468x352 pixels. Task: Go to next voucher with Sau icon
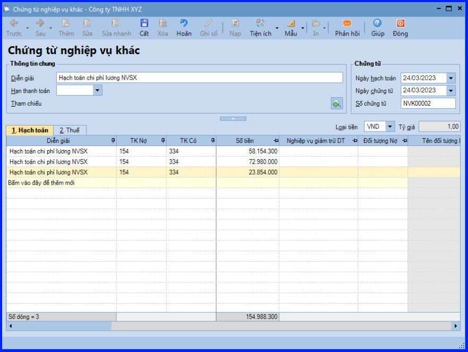tap(40, 23)
